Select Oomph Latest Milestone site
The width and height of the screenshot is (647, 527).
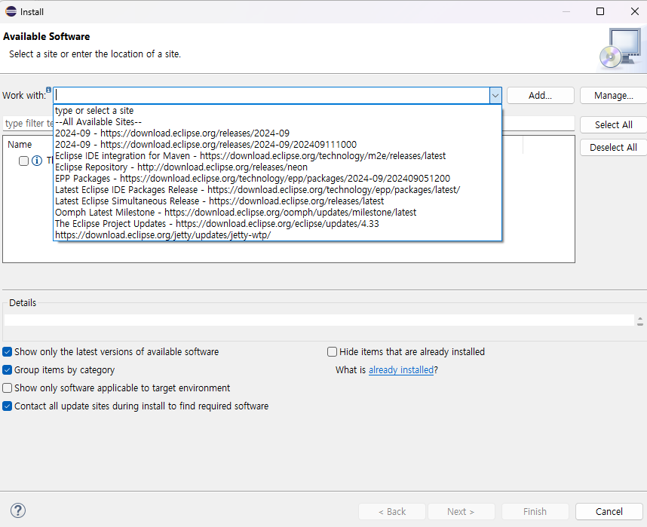[x=278, y=212]
